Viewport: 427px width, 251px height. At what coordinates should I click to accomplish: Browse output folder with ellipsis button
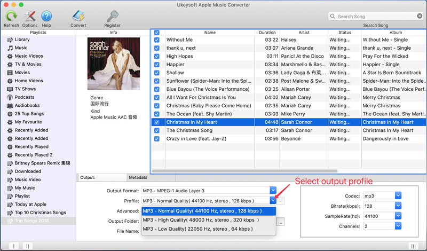click(280, 222)
